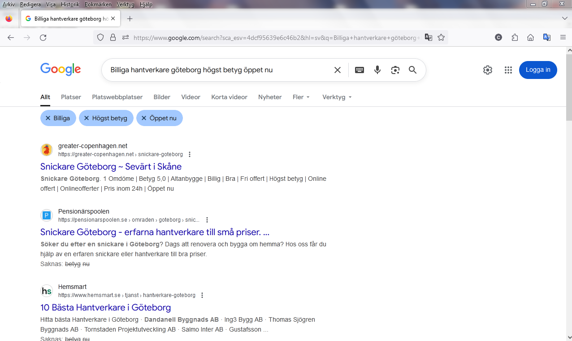Open the 10 Bästa Hantverkare i Göteborg link
This screenshot has width=572, height=341.
click(105, 308)
